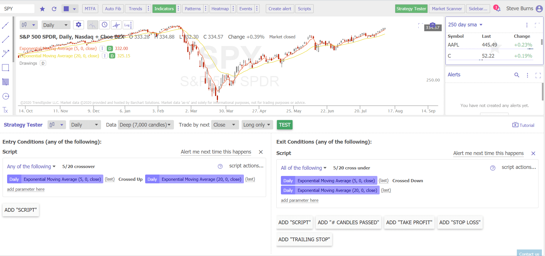Open the 'Trade by next' Close dropdown
The width and height of the screenshot is (545, 256).
tap(225, 125)
